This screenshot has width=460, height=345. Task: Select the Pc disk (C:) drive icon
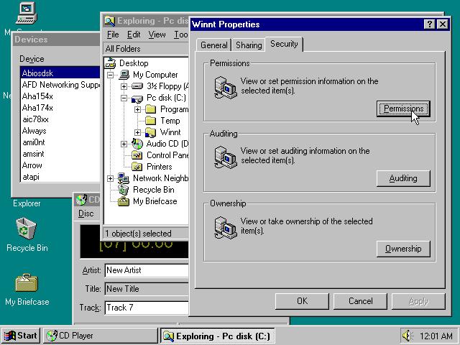coord(137,98)
